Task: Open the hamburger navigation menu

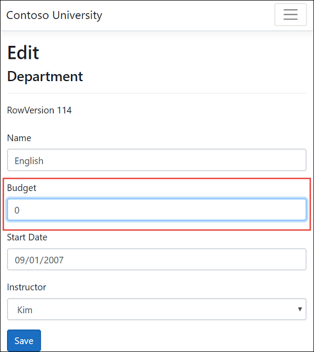Action: point(291,15)
